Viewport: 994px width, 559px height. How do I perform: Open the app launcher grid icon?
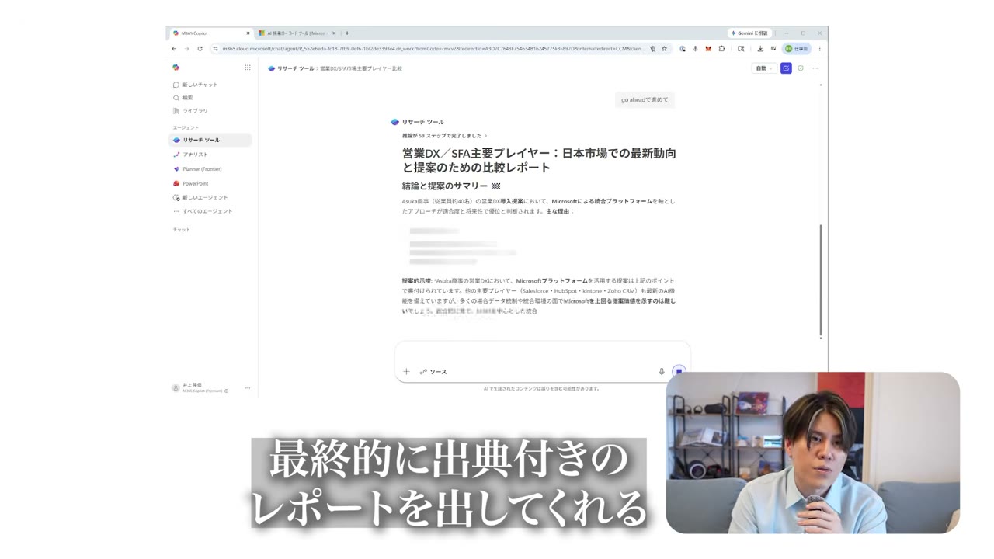[248, 68]
